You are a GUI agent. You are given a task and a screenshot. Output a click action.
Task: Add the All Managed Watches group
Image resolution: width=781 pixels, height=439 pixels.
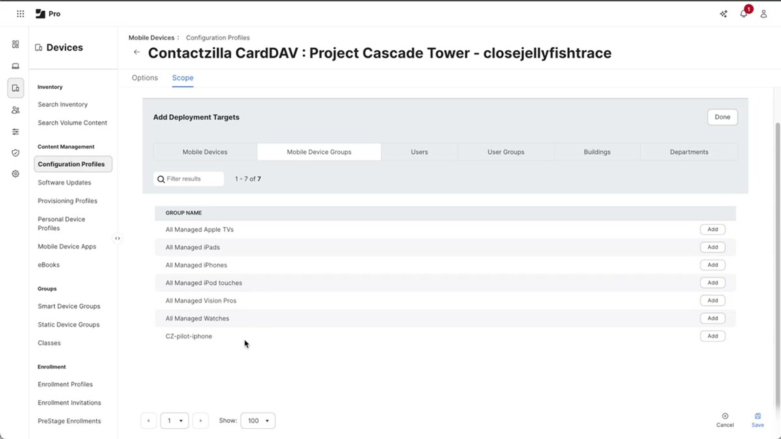(x=713, y=319)
